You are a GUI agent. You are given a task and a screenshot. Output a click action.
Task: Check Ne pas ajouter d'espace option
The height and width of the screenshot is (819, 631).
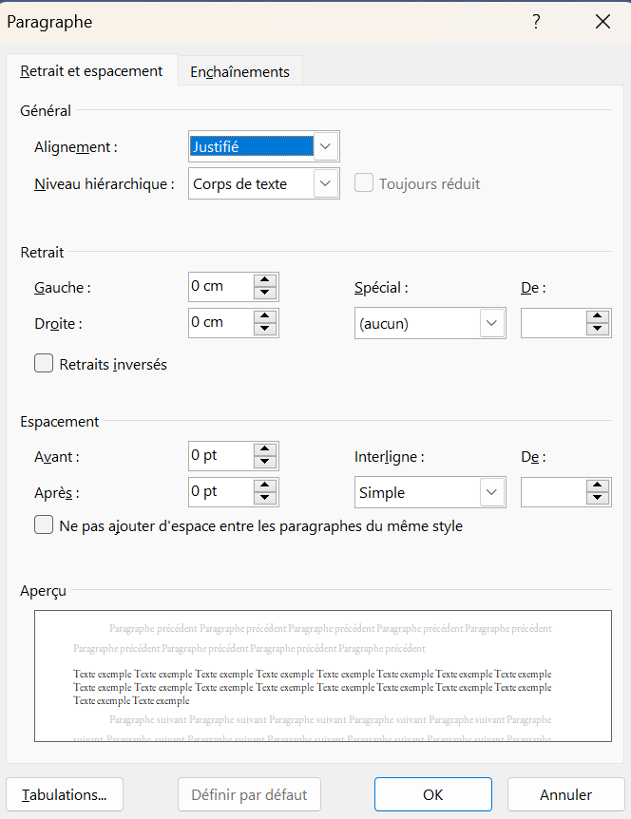click(44, 524)
